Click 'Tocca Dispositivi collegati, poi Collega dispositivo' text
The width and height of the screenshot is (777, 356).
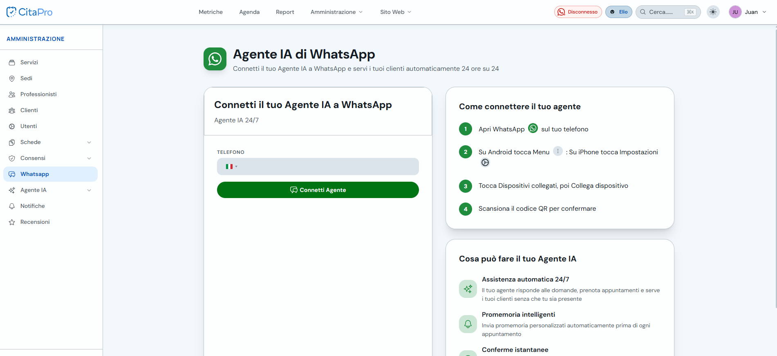coord(553,186)
